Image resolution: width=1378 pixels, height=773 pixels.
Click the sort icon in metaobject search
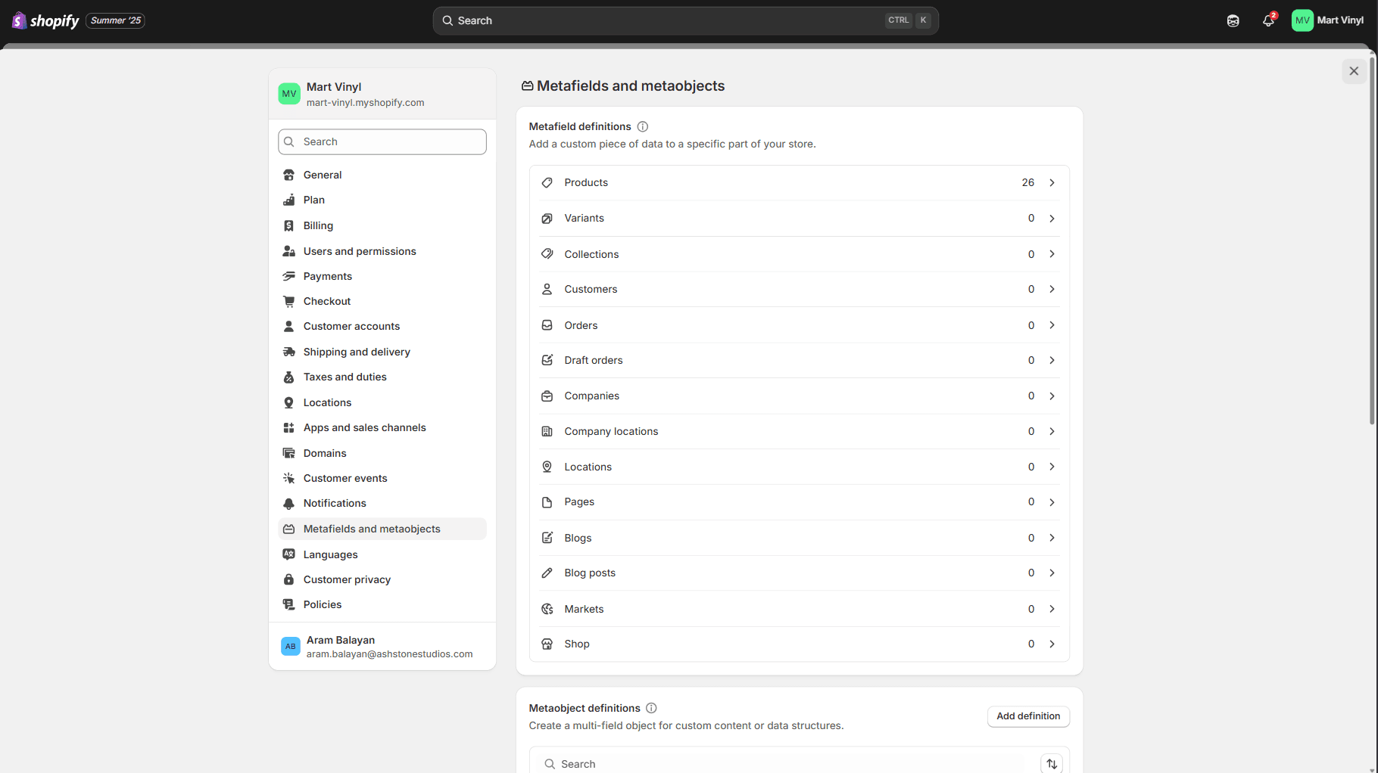[x=1051, y=764]
